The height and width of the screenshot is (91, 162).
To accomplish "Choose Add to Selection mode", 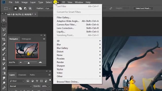I will click(x=20, y=8).
